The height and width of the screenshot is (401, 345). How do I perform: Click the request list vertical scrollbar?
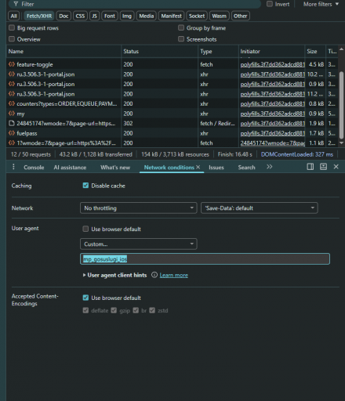click(341, 104)
